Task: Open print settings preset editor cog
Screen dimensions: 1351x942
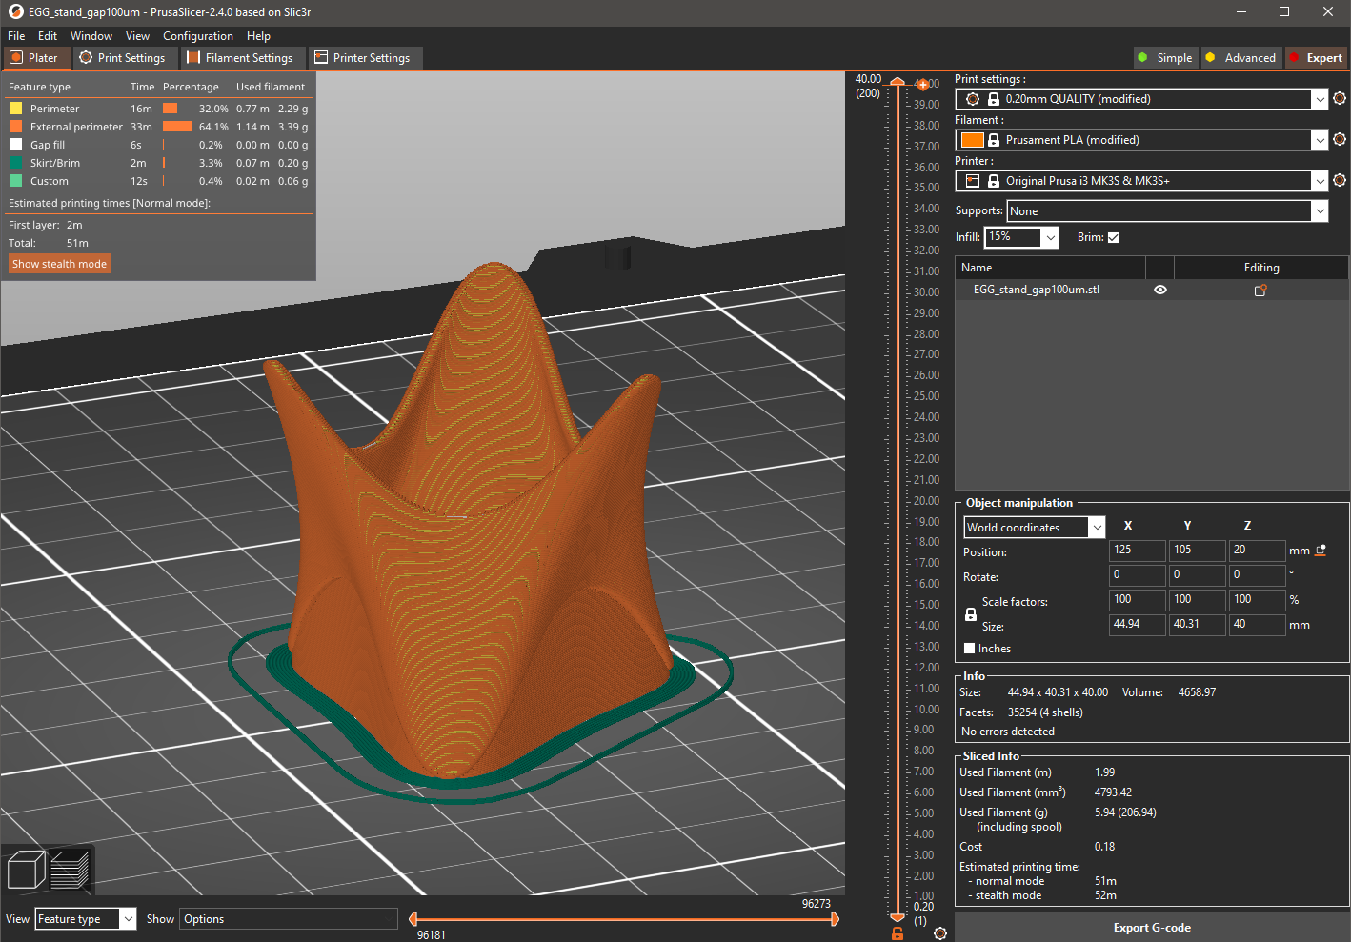Action: click(x=1340, y=99)
